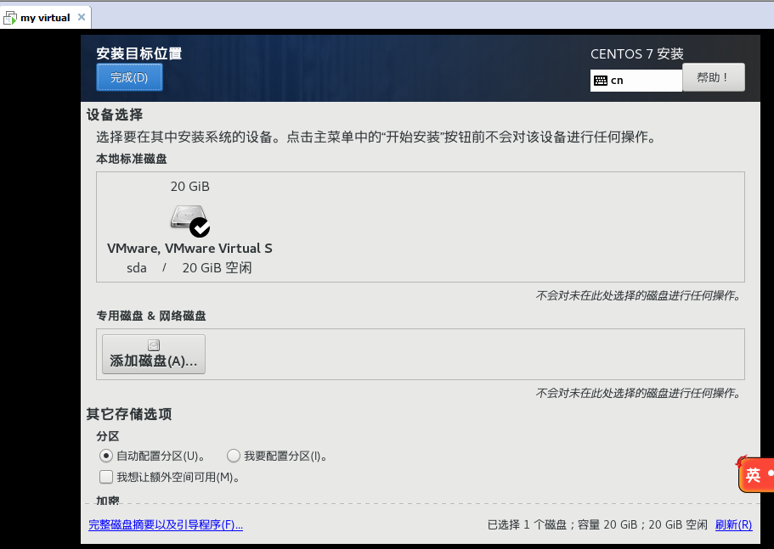The height and width of the screenshot is (549, 774).
Task: Switch to the my virtual VM tab
Action: click(x=45, y=18)
